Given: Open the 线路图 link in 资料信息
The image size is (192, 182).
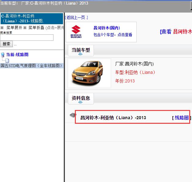Looking at the screenshot, I should [182, 118].
